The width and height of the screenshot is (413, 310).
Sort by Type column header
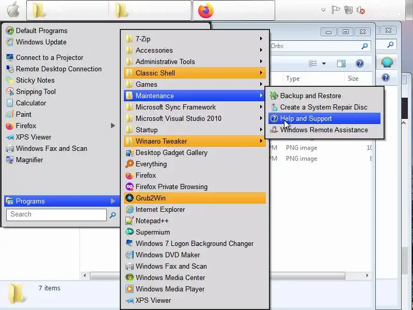point(313,79)
